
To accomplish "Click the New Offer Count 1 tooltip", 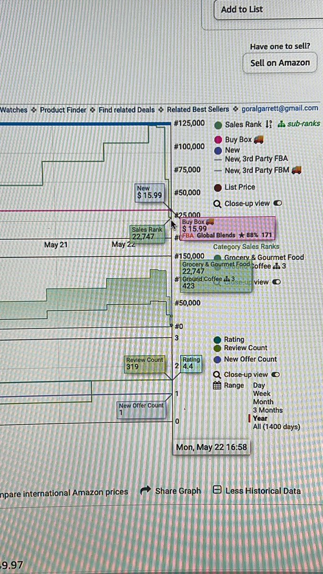I will 142,409.
